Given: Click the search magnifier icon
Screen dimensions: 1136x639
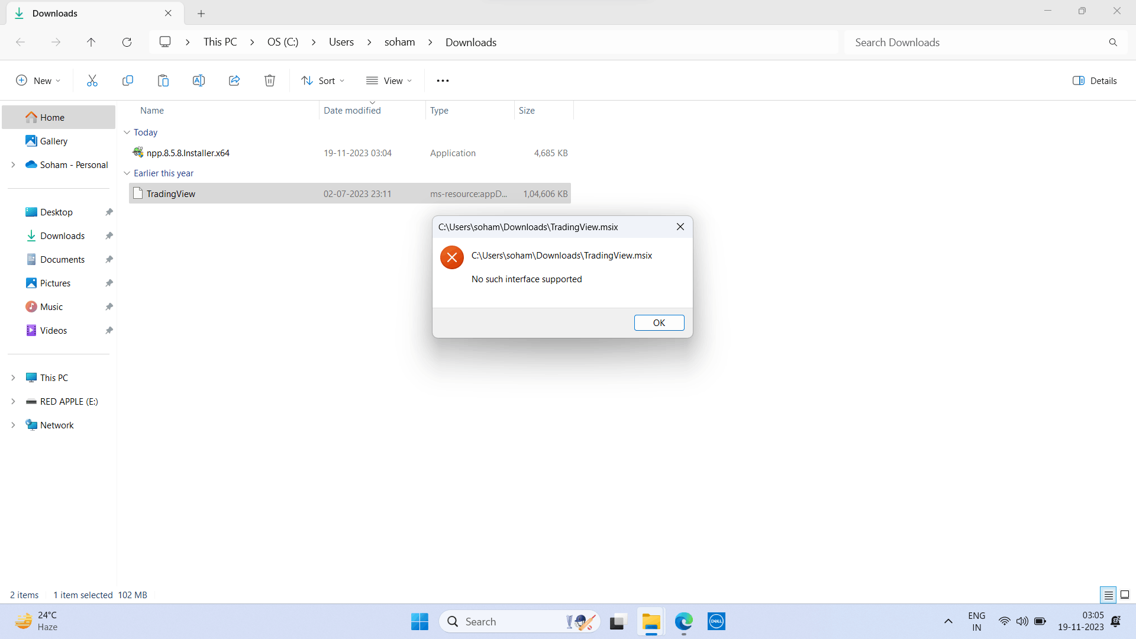Looking at the screenshot, I should [1113, 42].
